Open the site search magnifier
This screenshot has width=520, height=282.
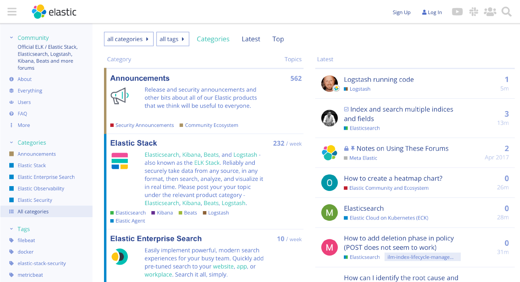[x=506, y=12]
